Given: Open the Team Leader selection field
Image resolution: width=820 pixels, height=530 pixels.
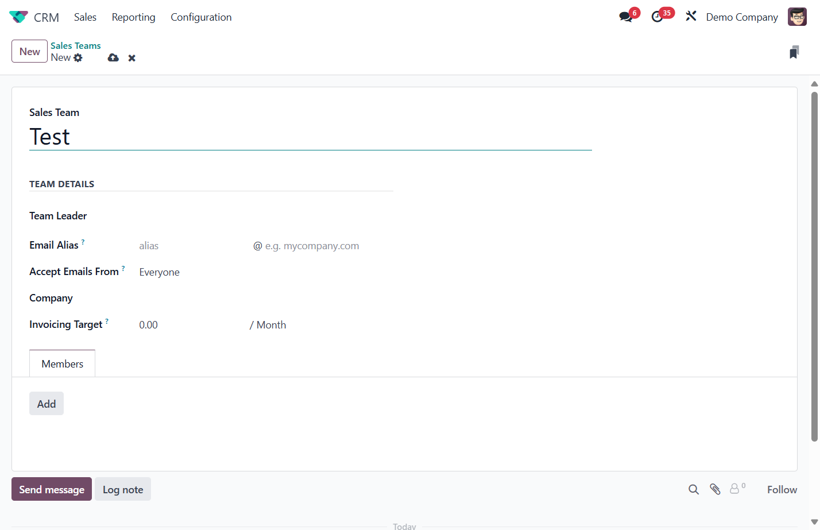Looking at the screenshot, I should click(265, 216).
